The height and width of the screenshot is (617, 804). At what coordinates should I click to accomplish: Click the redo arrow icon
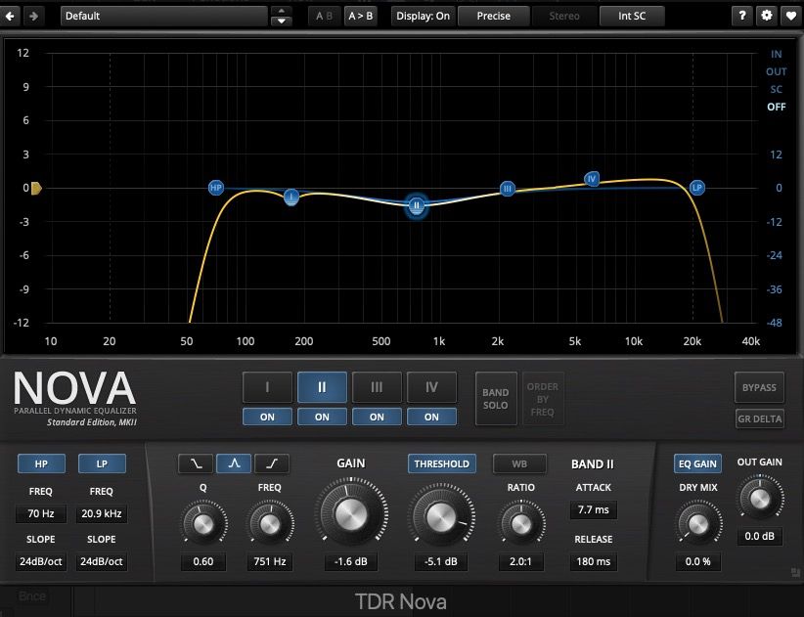pos(34,16)
